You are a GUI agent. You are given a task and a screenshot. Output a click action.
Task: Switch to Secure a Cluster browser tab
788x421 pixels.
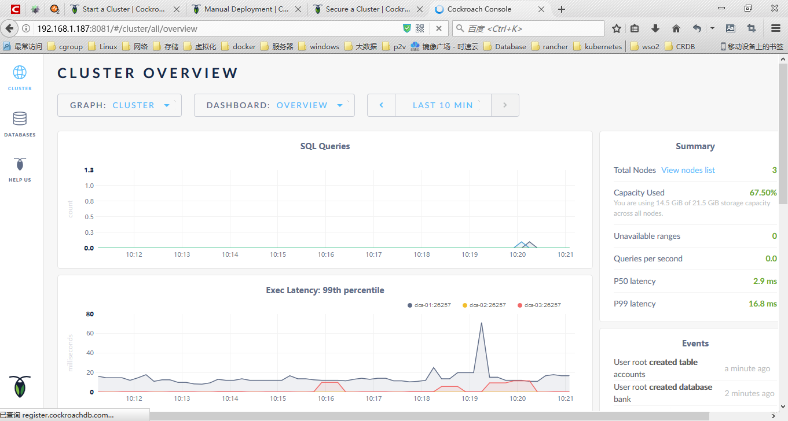click(x=367, y=9)
